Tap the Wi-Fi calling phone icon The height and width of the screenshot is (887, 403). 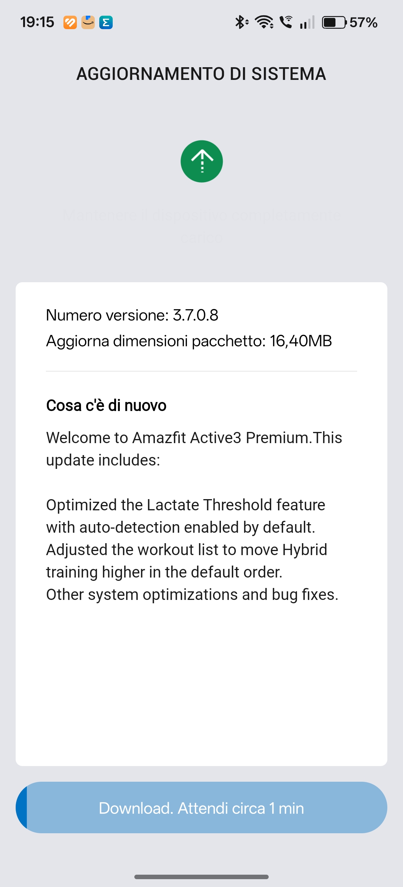[x=286, y=22]
